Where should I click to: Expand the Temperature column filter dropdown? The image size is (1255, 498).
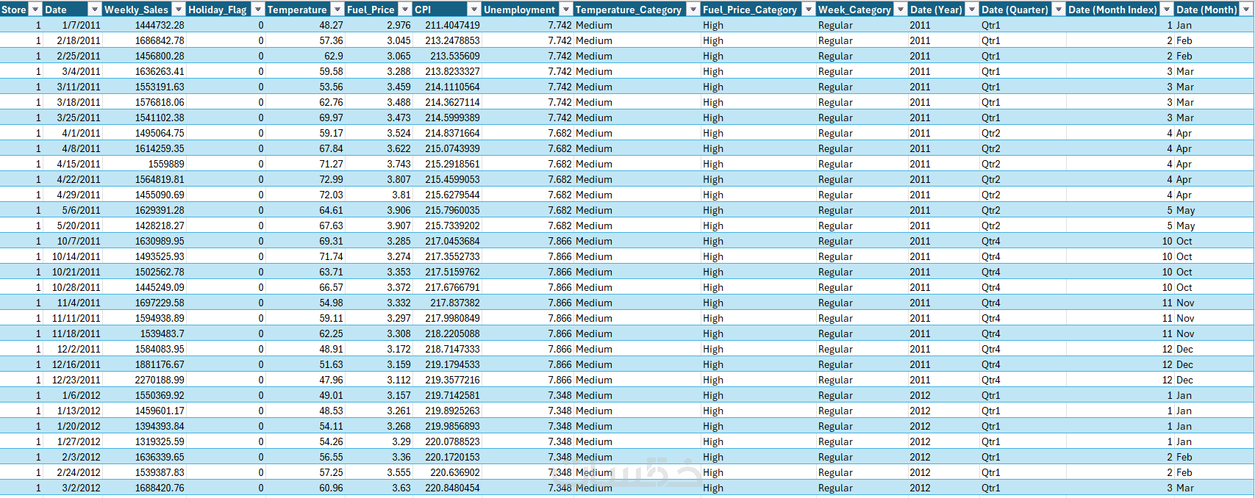pyautogui.click(x=337, y=10)
